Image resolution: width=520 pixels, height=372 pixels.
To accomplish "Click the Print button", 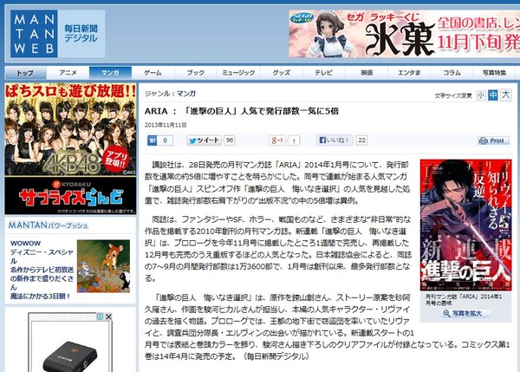I will 493,140.
